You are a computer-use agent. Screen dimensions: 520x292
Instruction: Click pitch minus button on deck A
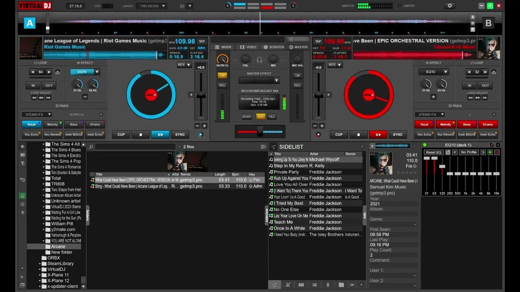(x=197, y=126)
